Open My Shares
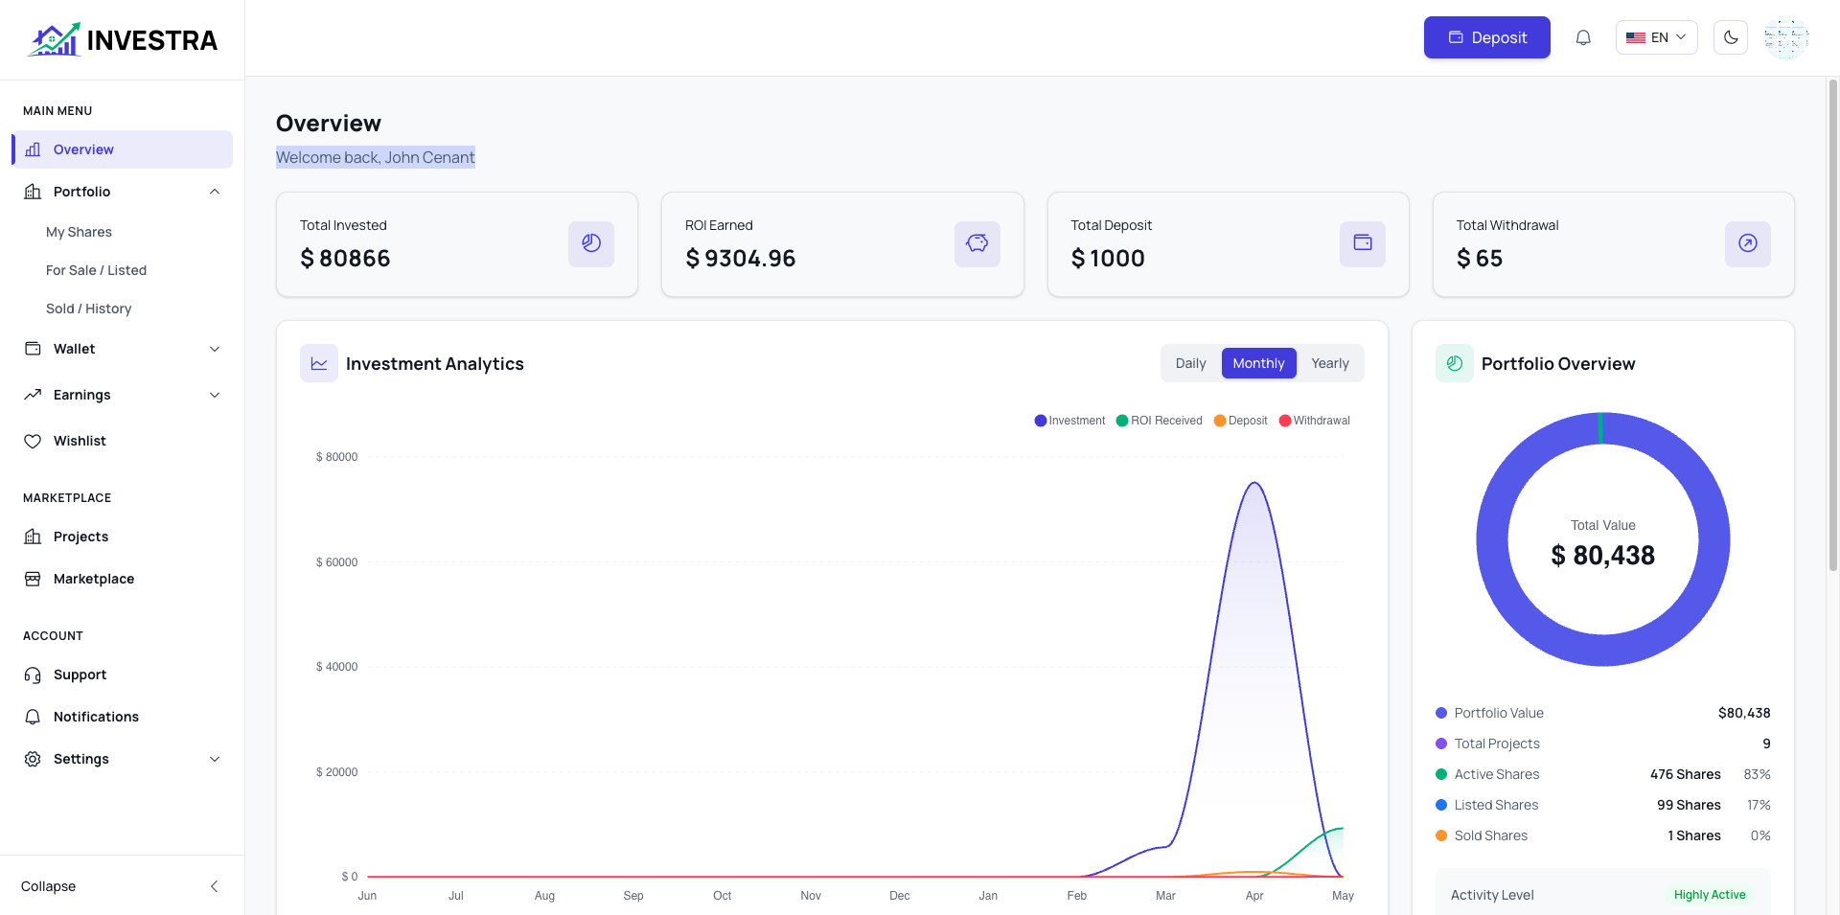This screenshot has height=915, width=1840. point(79,232)
